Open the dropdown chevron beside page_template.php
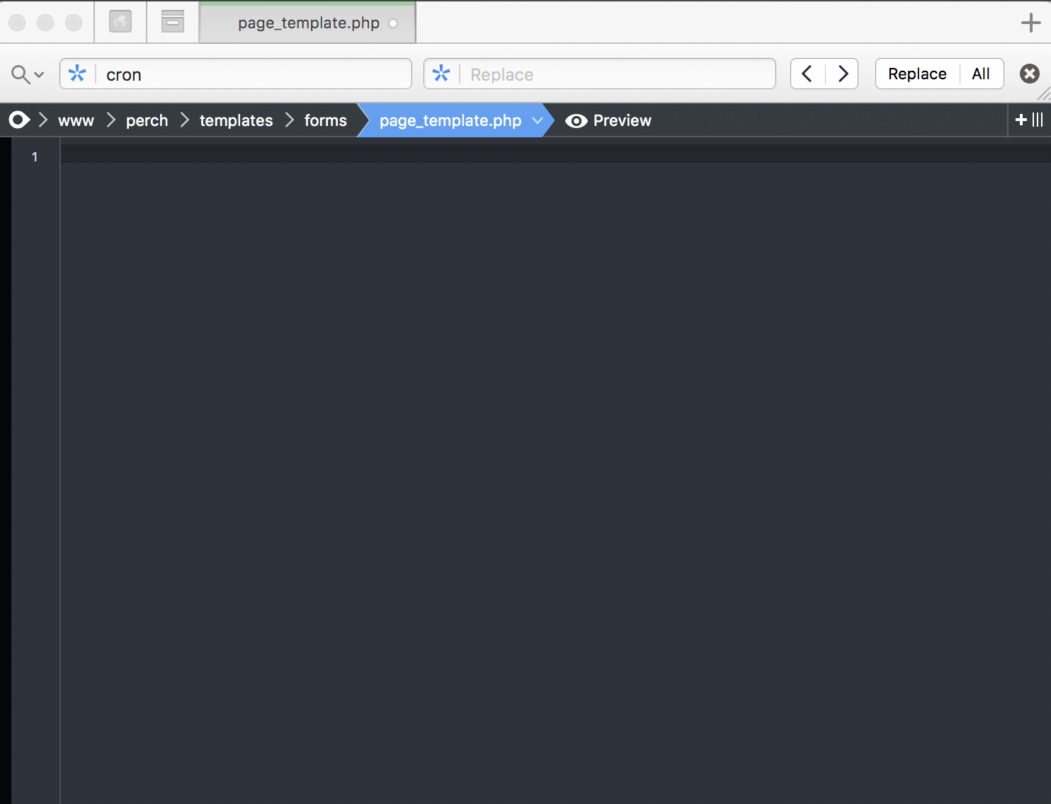Image resolution: width=1051 pixels, height=804 pixels. pos(537,120)
